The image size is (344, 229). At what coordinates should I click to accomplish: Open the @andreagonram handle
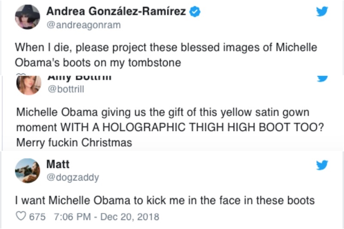pyautogui.click(x=83, y=25)
